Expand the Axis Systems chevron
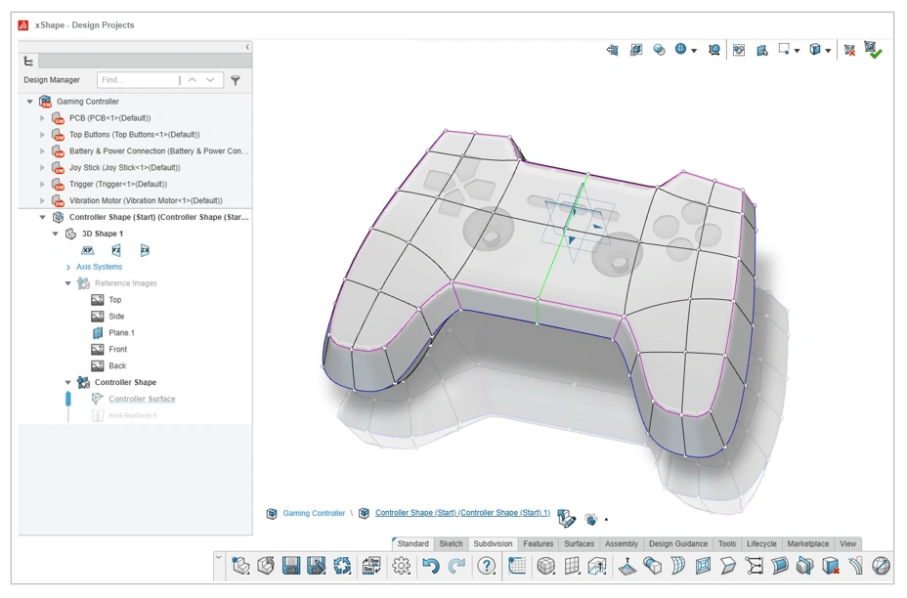907x598 pixels. pyautogui.click(x=68, y=267)
